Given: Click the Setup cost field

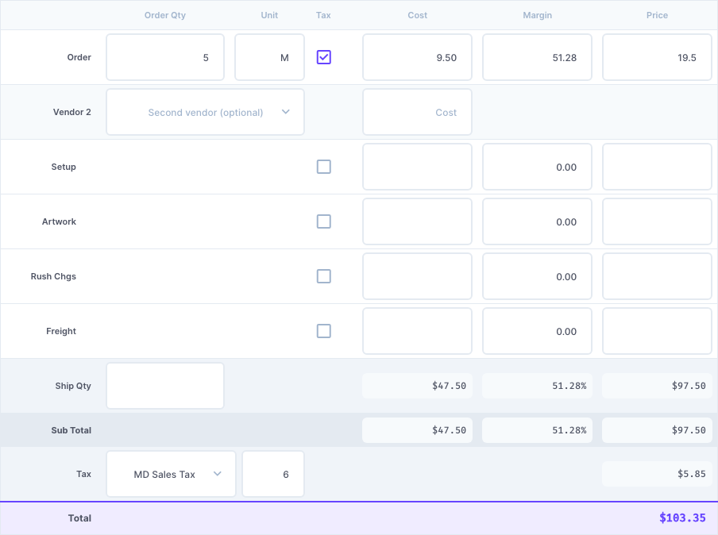Looking at the screenshot, I should coord(417,167).
